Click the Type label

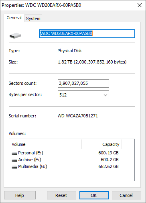click(x=14, y=51)
